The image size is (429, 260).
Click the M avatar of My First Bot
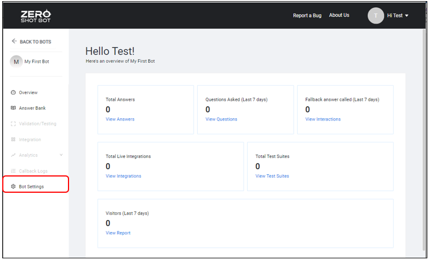[16, 62]
